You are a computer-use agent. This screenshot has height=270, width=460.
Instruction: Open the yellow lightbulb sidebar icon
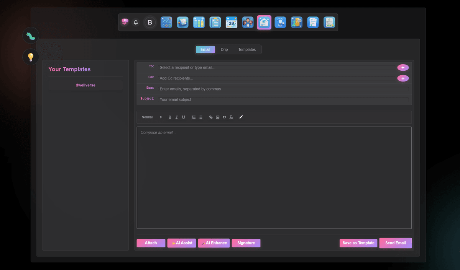[30, 57]
